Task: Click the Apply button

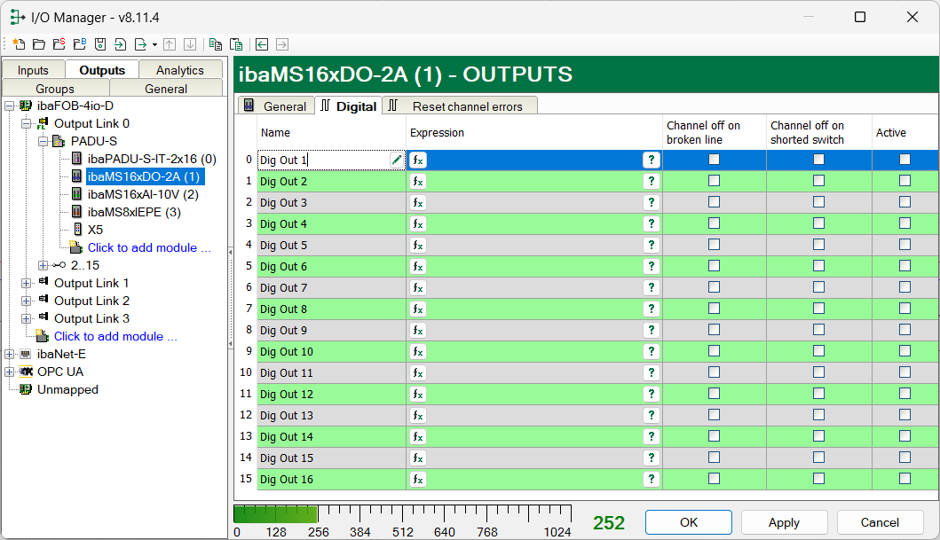Action: tap(784, 522)
